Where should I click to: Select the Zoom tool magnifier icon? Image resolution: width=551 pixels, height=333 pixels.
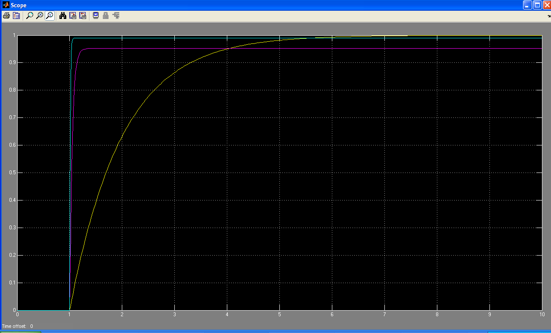point(30,15)
